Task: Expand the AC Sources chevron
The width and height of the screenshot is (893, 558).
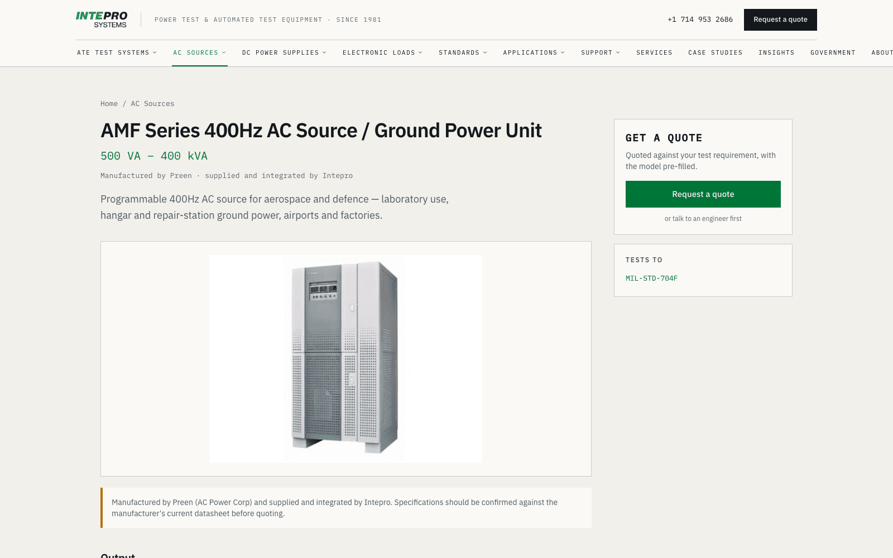Action: click(224, 52)
